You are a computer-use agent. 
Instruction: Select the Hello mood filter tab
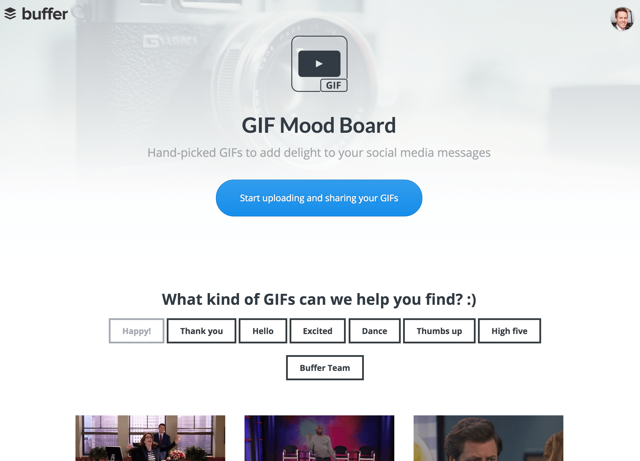(x=263, y=330)
